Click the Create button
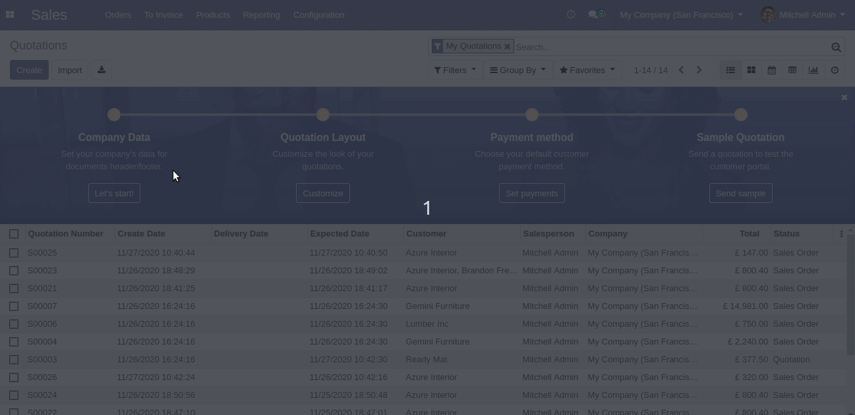855x415 pixels. (29, 70)
